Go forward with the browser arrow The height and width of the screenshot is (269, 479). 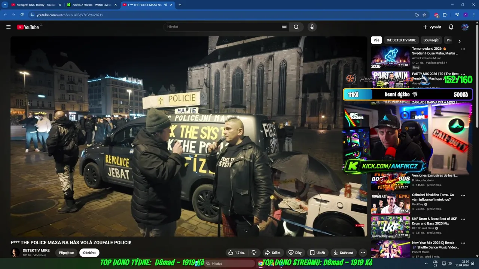13,15
